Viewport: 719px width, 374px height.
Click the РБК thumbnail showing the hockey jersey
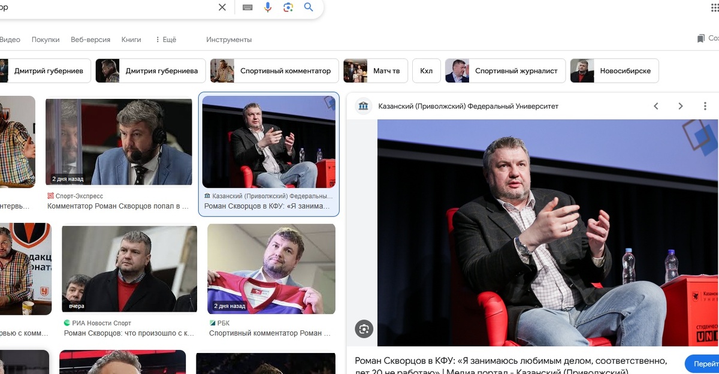coord(271,269)
